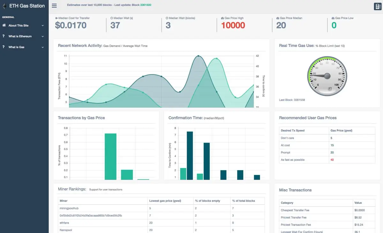Click the dashboard icon next to Gas Price Low
This screenshot has width=383, height=233.
coord(333,18)
